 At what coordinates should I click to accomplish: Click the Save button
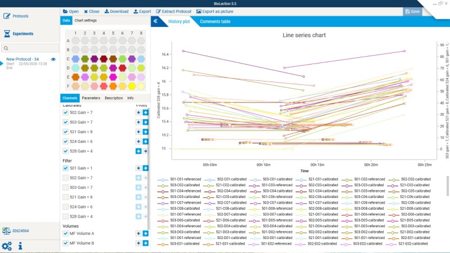[412, 11]
